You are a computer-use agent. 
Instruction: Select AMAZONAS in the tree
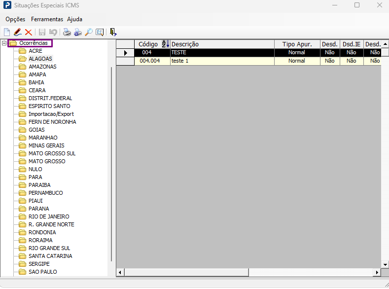coord(42,67)
